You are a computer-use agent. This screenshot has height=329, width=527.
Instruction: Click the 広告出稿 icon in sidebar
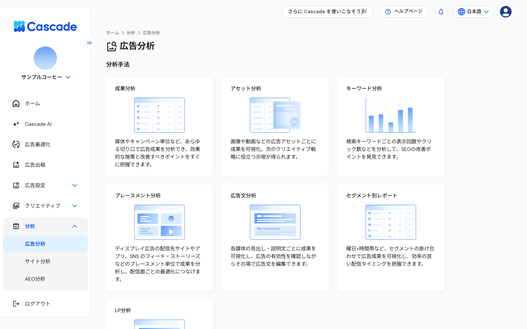16,165
